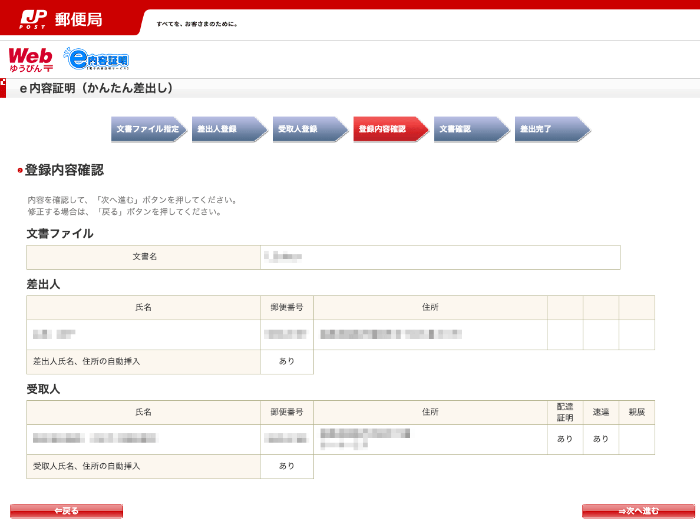Click the 文書ファイル heading
700x528 pixels.
[60, 234]
